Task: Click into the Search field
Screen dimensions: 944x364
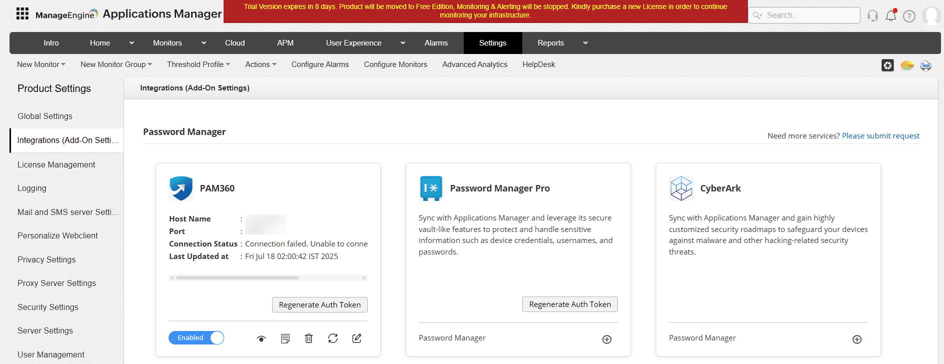Action: tap(810, 15)
